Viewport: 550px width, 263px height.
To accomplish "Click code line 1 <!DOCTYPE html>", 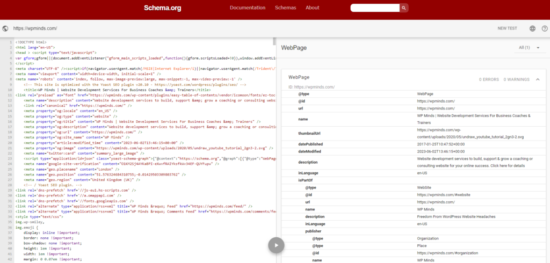I will pyautogui.click(x=31, y=42).
